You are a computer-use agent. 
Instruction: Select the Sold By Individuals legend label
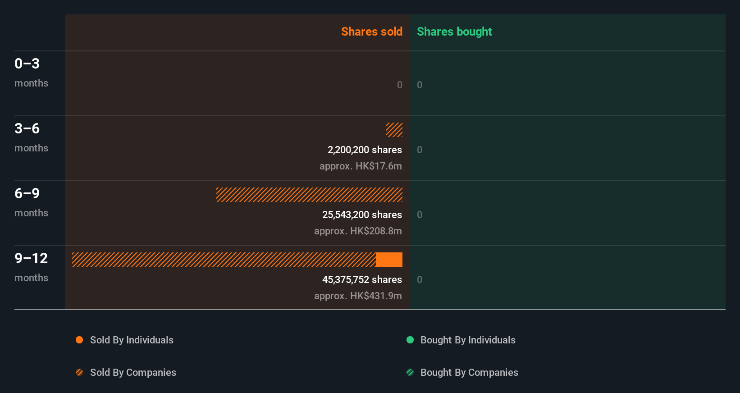click(x=132, y=340)
